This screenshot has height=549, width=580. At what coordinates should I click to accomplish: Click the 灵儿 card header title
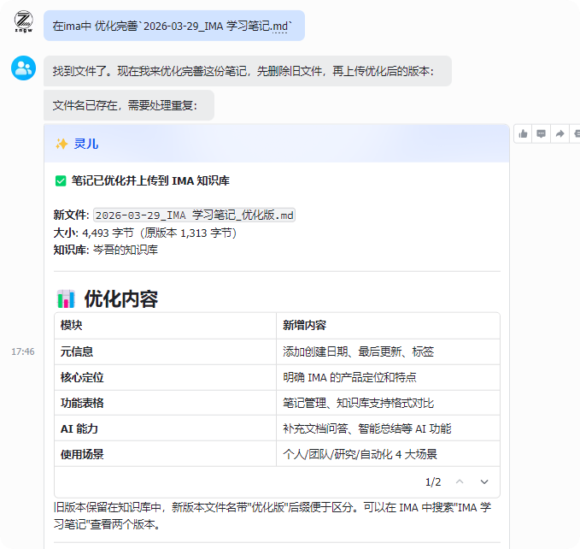coord(86,144)
